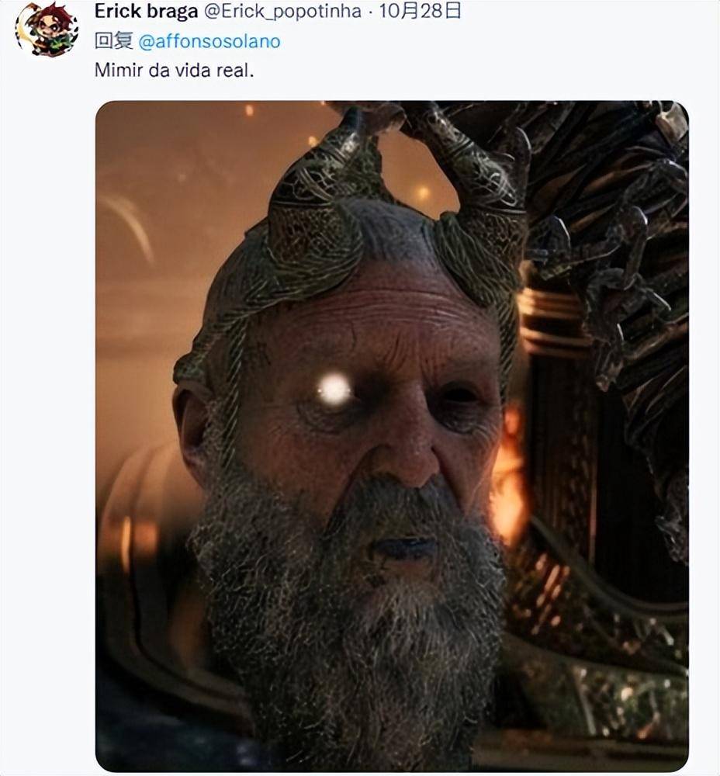Viewport: 720px width, 776px height.
Task: Click the tweet text Mimir da vida real
Action: click(175, 71)
